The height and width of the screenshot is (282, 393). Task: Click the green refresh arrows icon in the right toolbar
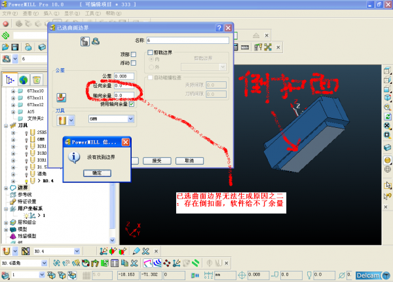tap(387, 117)
